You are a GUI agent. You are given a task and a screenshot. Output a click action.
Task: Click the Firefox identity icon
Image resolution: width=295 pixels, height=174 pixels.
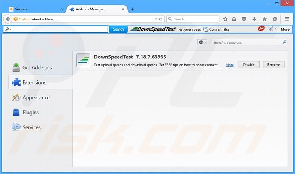21,19
